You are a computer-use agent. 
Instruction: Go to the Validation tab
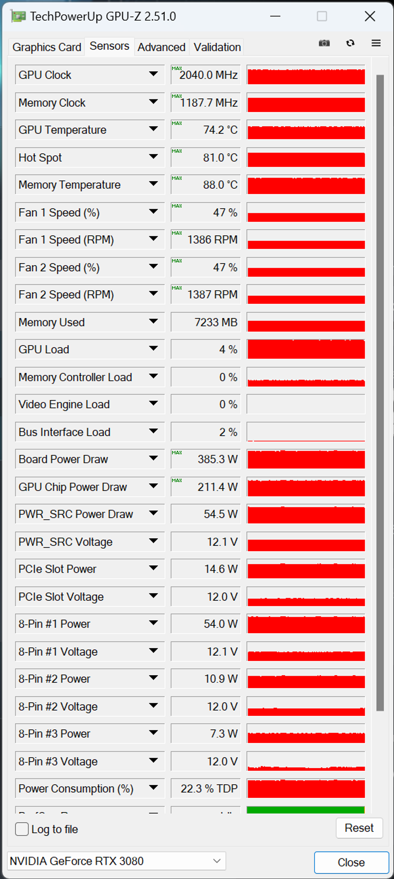(x=217, y=47)
